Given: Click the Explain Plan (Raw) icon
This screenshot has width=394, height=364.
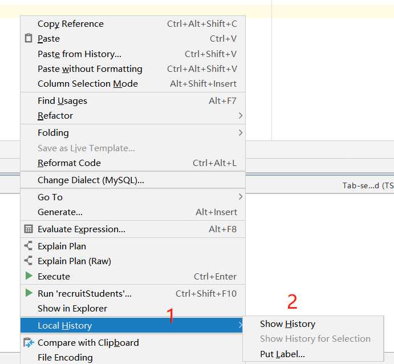Looking at the screenshot, I should (x=29, y=261).
